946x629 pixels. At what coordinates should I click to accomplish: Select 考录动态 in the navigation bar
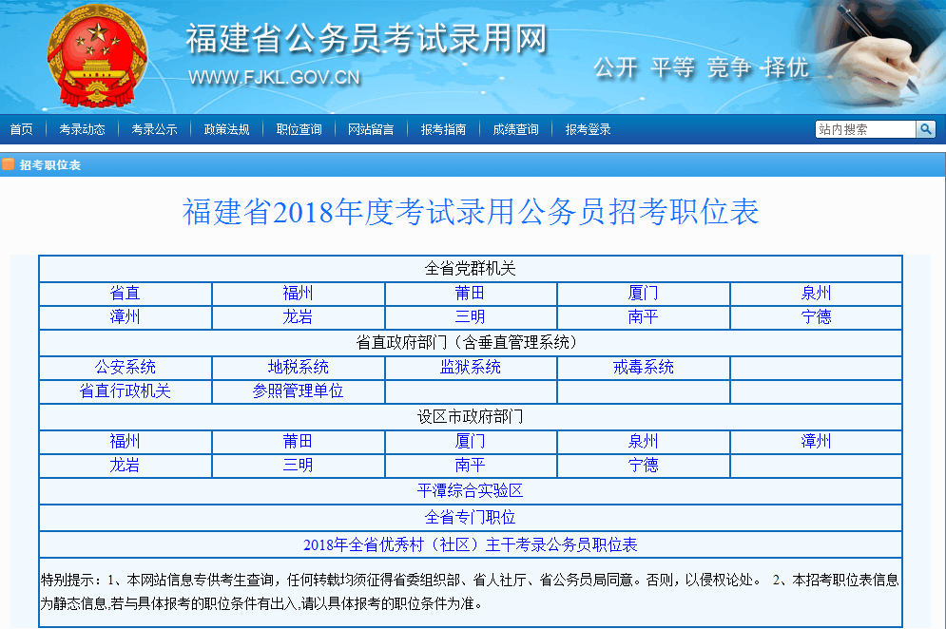click(x=81, y=129)
